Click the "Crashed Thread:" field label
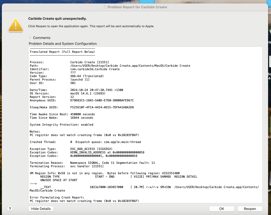This screenshot has height=215, width=271. click(x=43, y=142)
